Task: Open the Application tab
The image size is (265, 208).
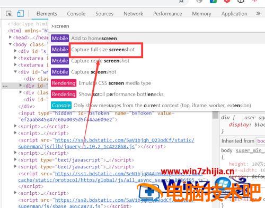Action: coord(234,14)
